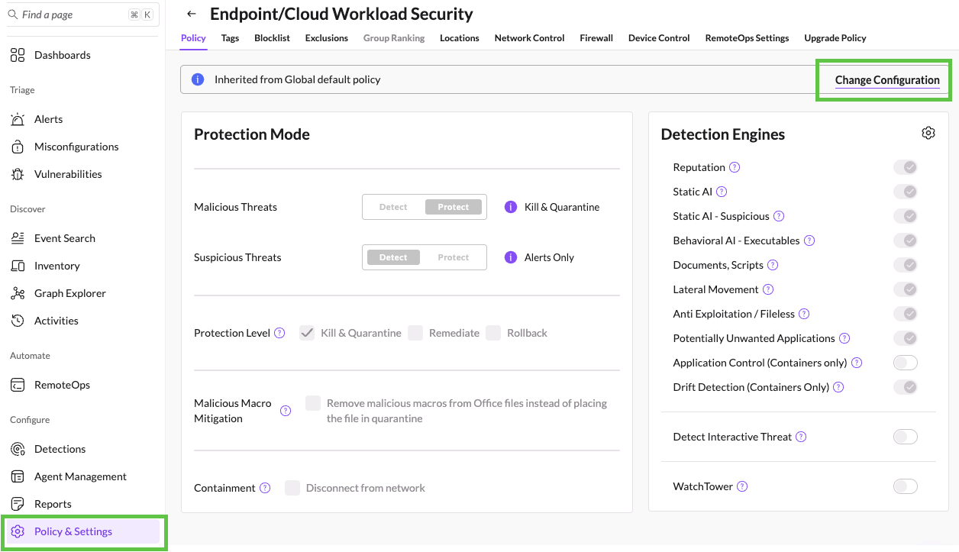Open Event Search in the sidebar
959x552 pixels.
click(64, 238)
